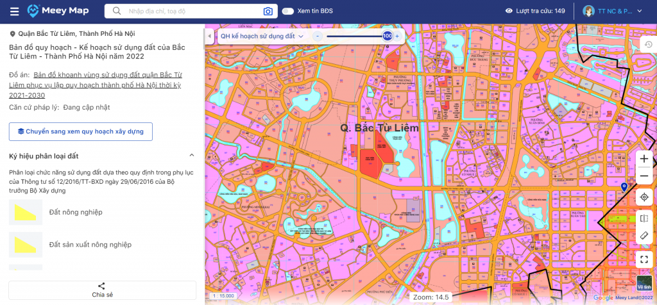This screenshot has height=305, width=657.
Task: Switch to Vệ tinh satellite view
Action: 644,283
